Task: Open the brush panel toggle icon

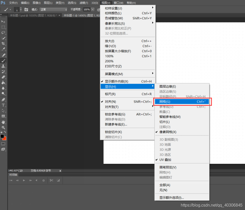Action: 26,10
